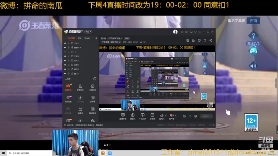Click the 注销 logout button

pyautogui.click(x=253, y=21)
